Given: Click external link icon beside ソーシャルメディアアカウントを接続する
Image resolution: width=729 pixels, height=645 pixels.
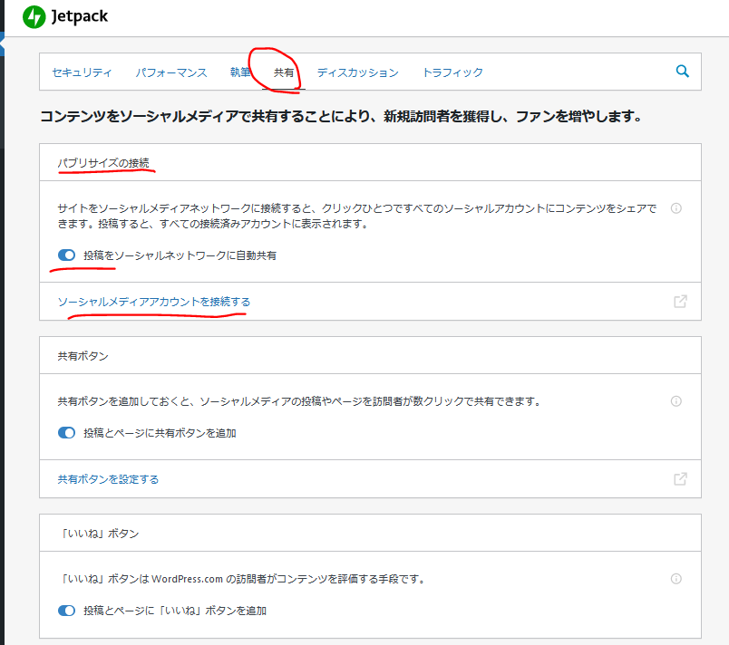Looking at the screenshot, I should click(680, 302).
